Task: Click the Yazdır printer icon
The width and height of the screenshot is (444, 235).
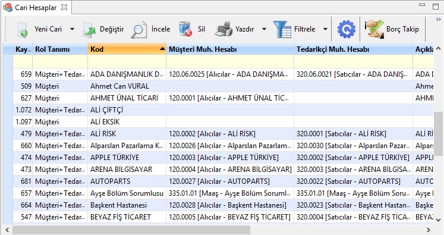Action: click(x=223, y=29)
